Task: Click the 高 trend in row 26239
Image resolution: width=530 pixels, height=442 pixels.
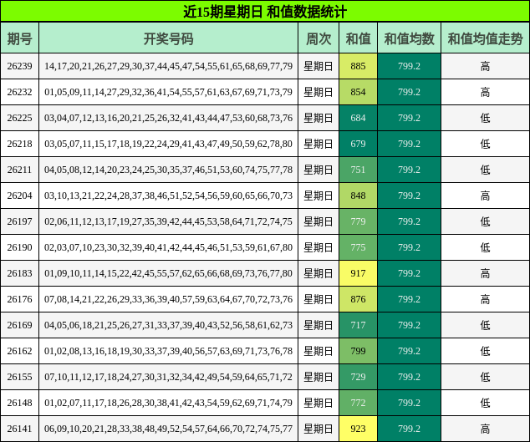Action: 485,66
